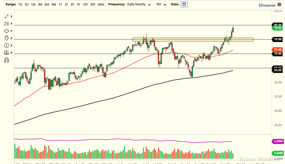The height and width of the screenshot is (164, 285).
Task: Switch range to 1Y
Action: 60,4
